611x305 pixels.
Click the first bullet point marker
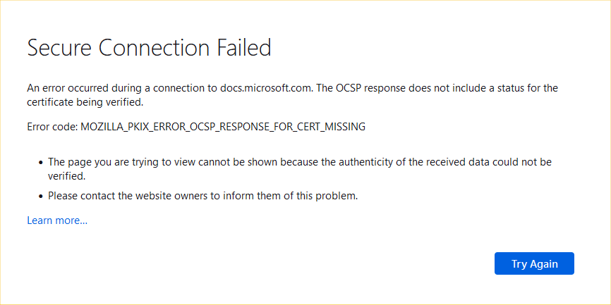click(x=40, y=163)
